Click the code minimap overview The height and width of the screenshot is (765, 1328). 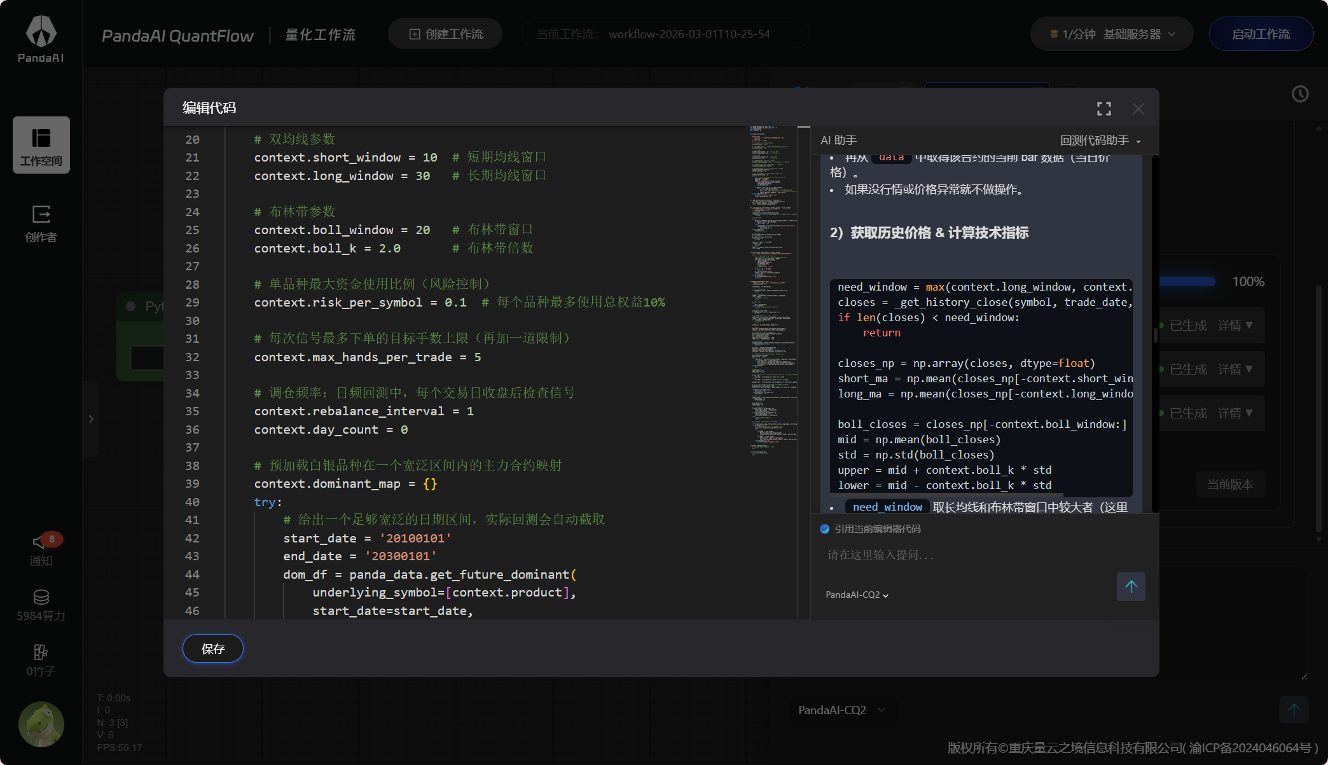click(772, 291)
